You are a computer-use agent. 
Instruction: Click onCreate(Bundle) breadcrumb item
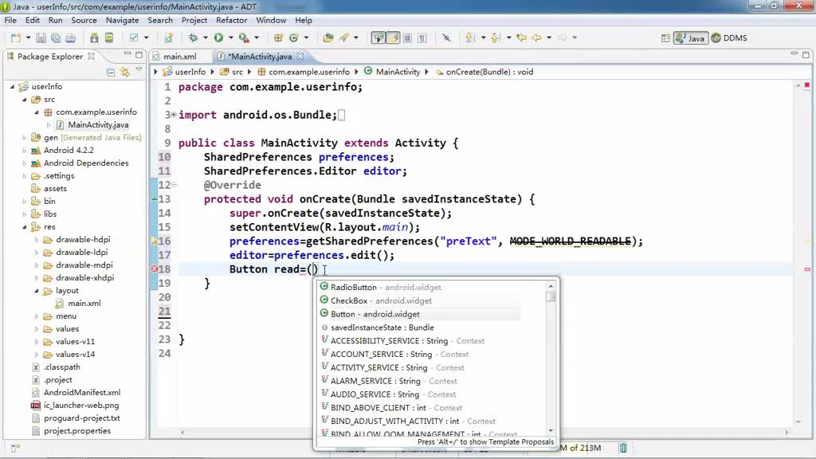point(484,72)
